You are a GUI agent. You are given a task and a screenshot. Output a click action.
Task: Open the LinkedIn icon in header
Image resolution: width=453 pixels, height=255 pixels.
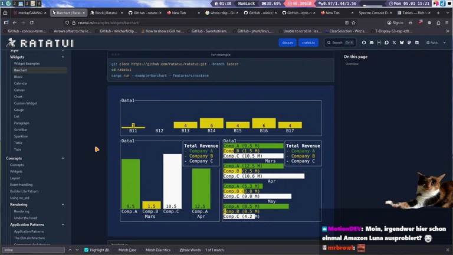point(417,42)
